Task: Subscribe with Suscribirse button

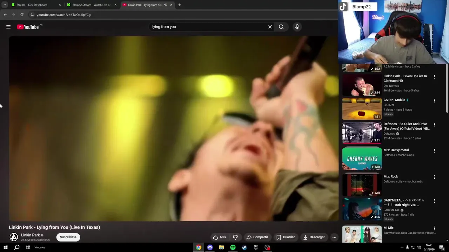Action: [68, 237]
